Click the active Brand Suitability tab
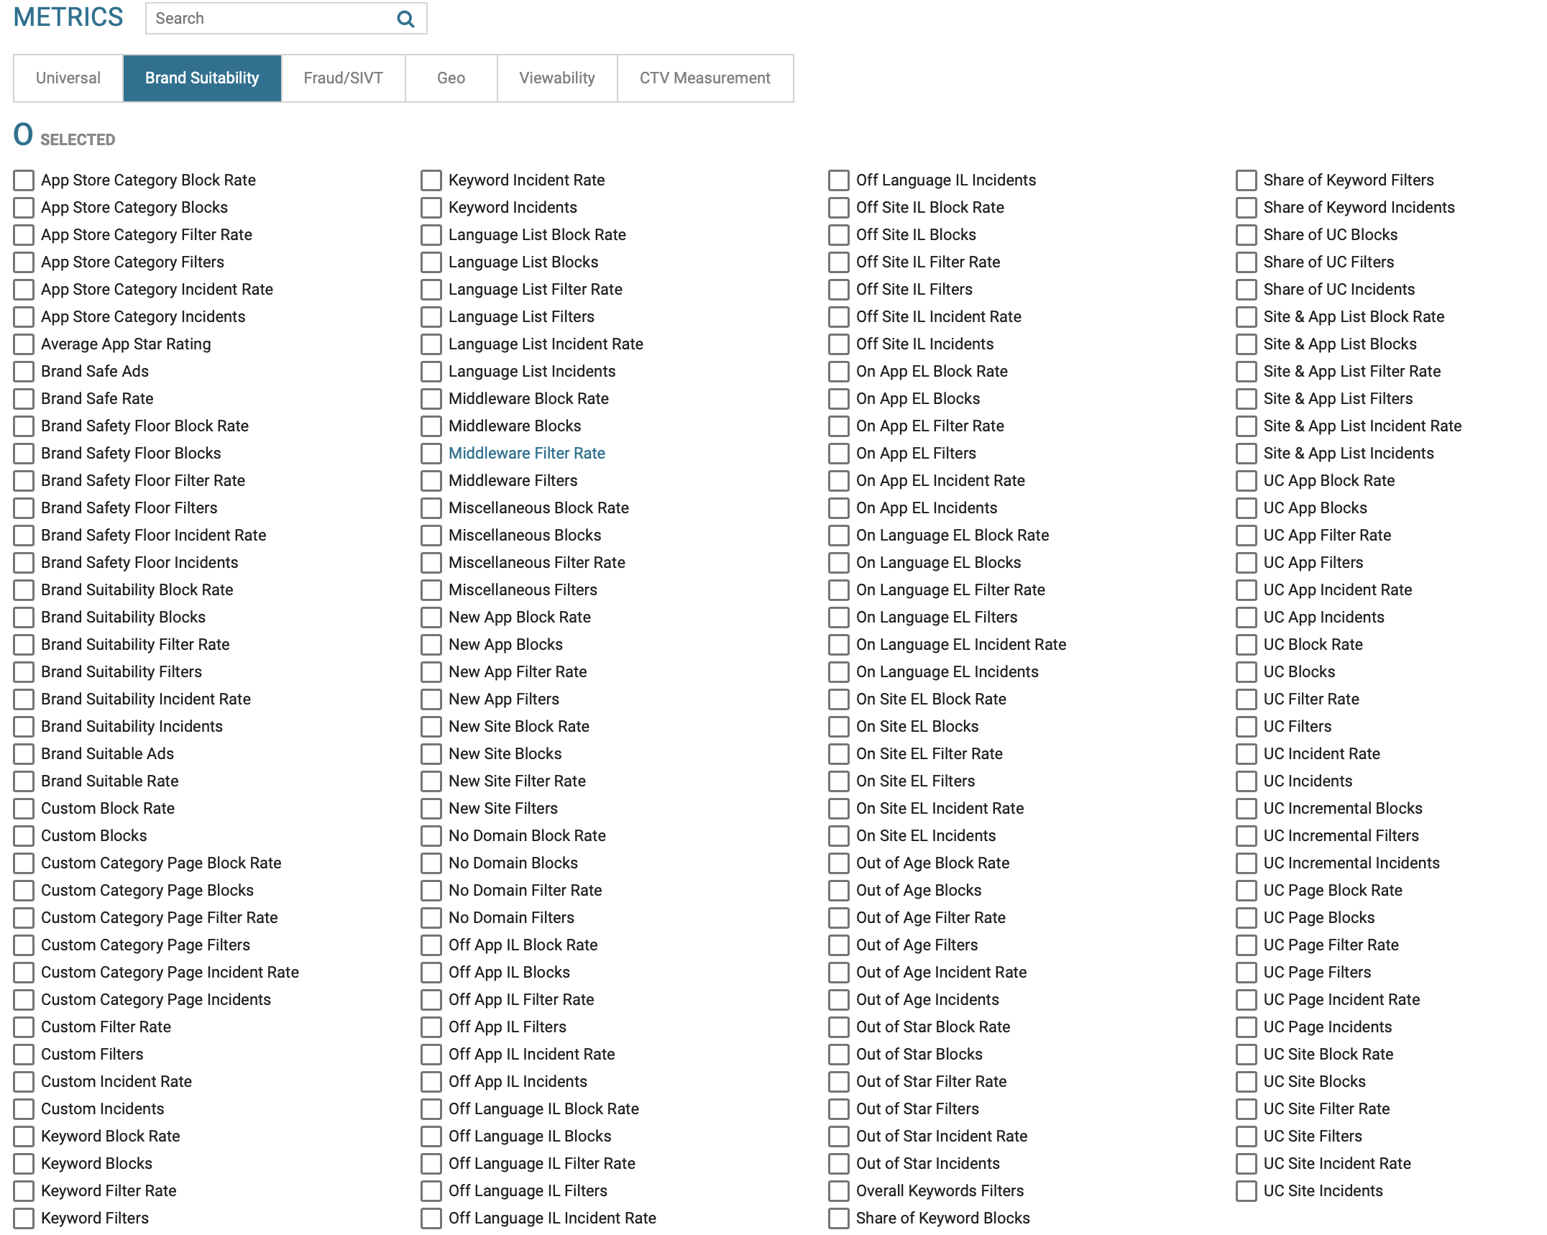Image resolution: width=1547 pixels, height=1235 pixels. (202, 78)
